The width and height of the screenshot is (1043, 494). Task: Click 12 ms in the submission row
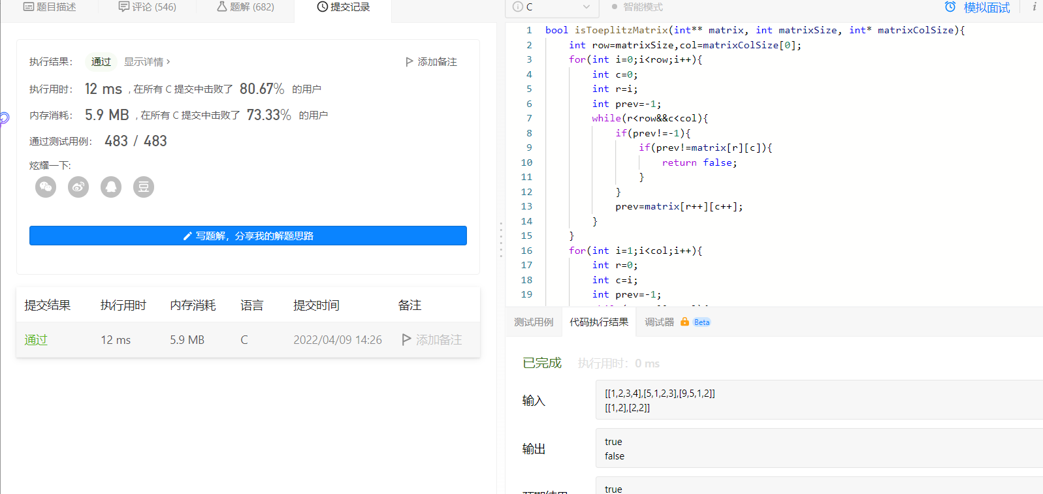tap(116, 339)
